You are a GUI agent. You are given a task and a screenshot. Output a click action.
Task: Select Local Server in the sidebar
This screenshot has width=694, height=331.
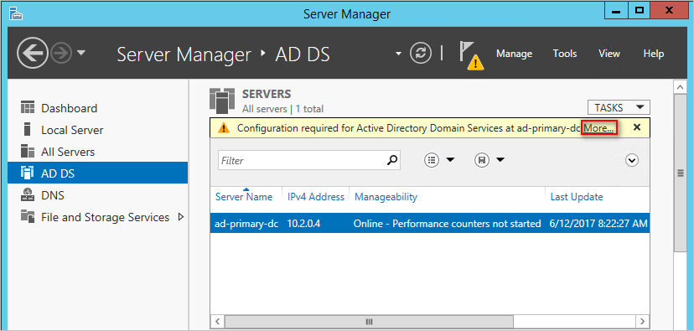click(72, 130)
